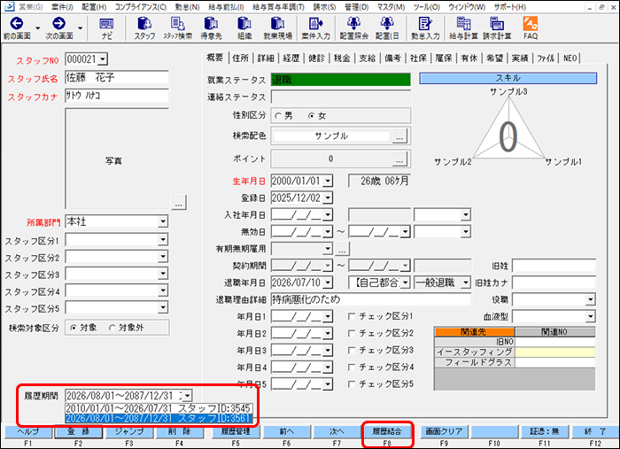Tick the チェック区分5 checkbox
This screenshot has height=449, width=620.
(x=351, y=383)
